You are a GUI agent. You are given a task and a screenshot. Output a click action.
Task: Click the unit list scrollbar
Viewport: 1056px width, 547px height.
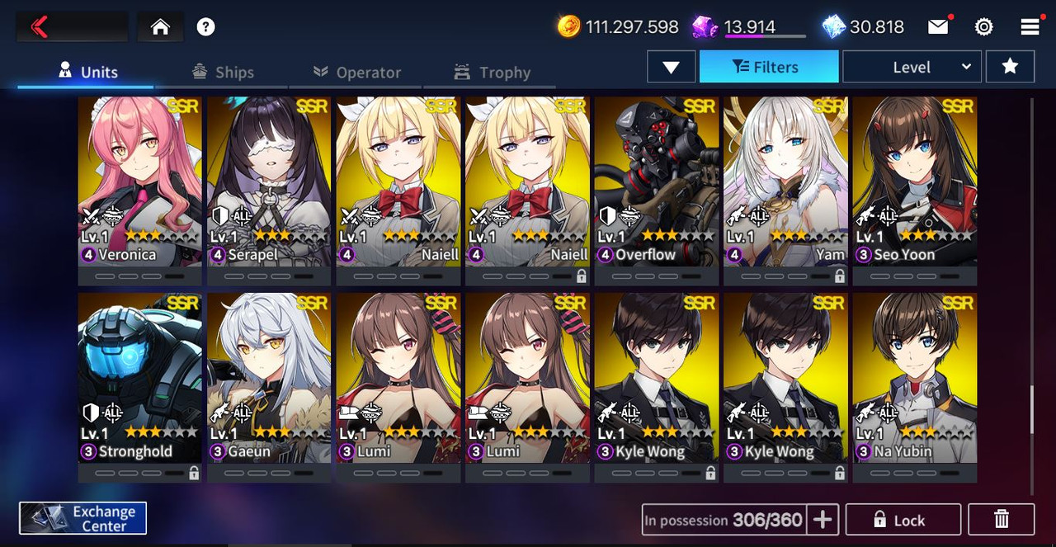1031,410
